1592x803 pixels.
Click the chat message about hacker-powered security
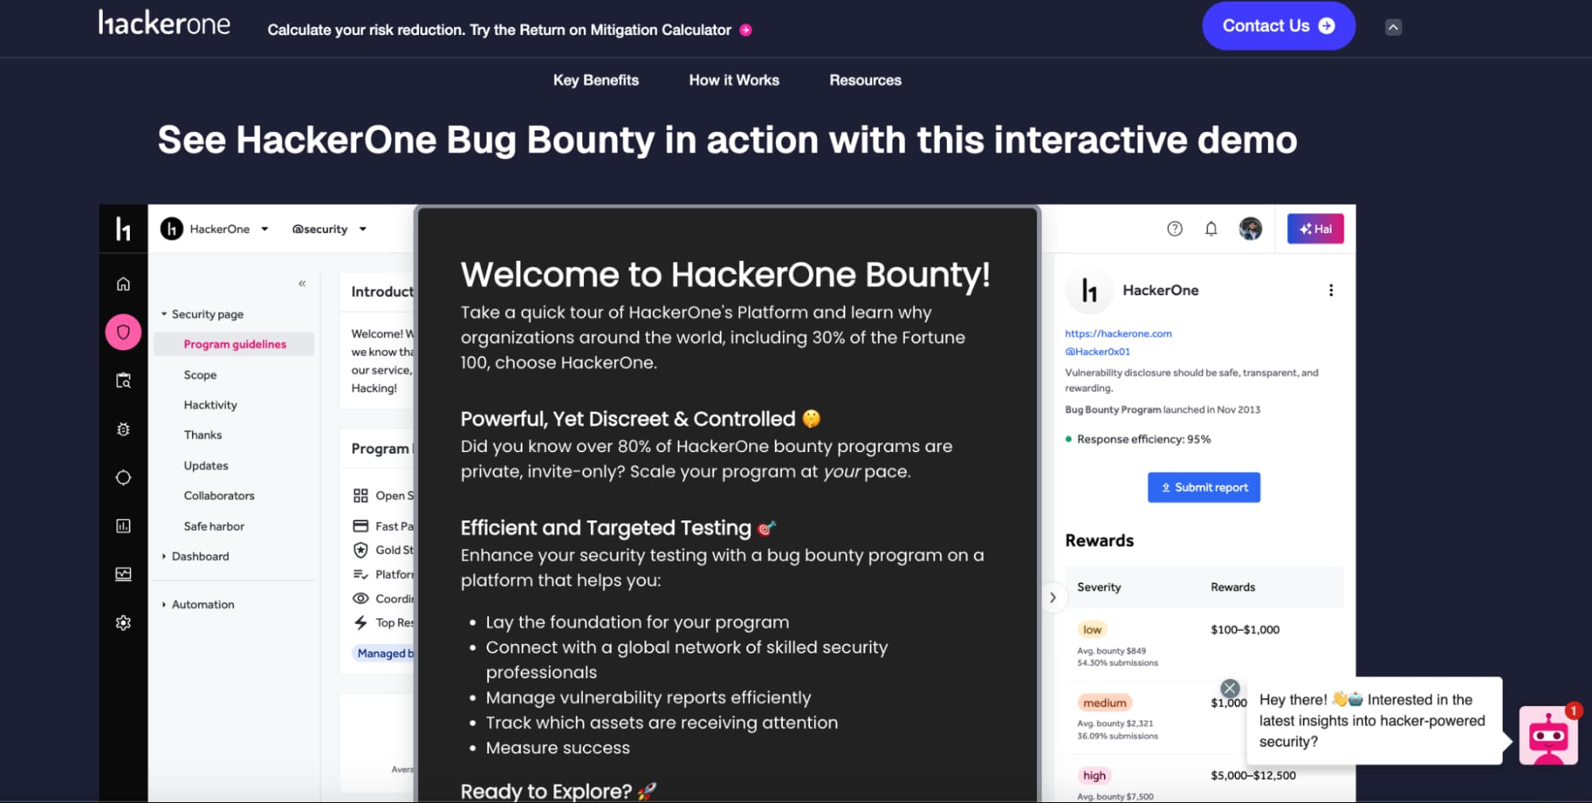1372,720
